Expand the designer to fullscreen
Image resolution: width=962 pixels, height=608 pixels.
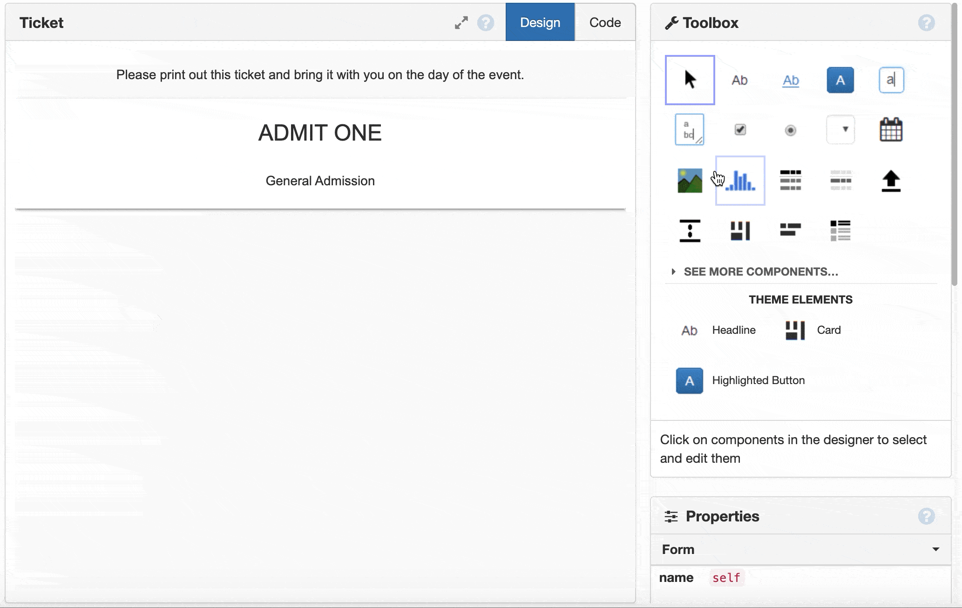pyautogui.click(x=461, y=22)
